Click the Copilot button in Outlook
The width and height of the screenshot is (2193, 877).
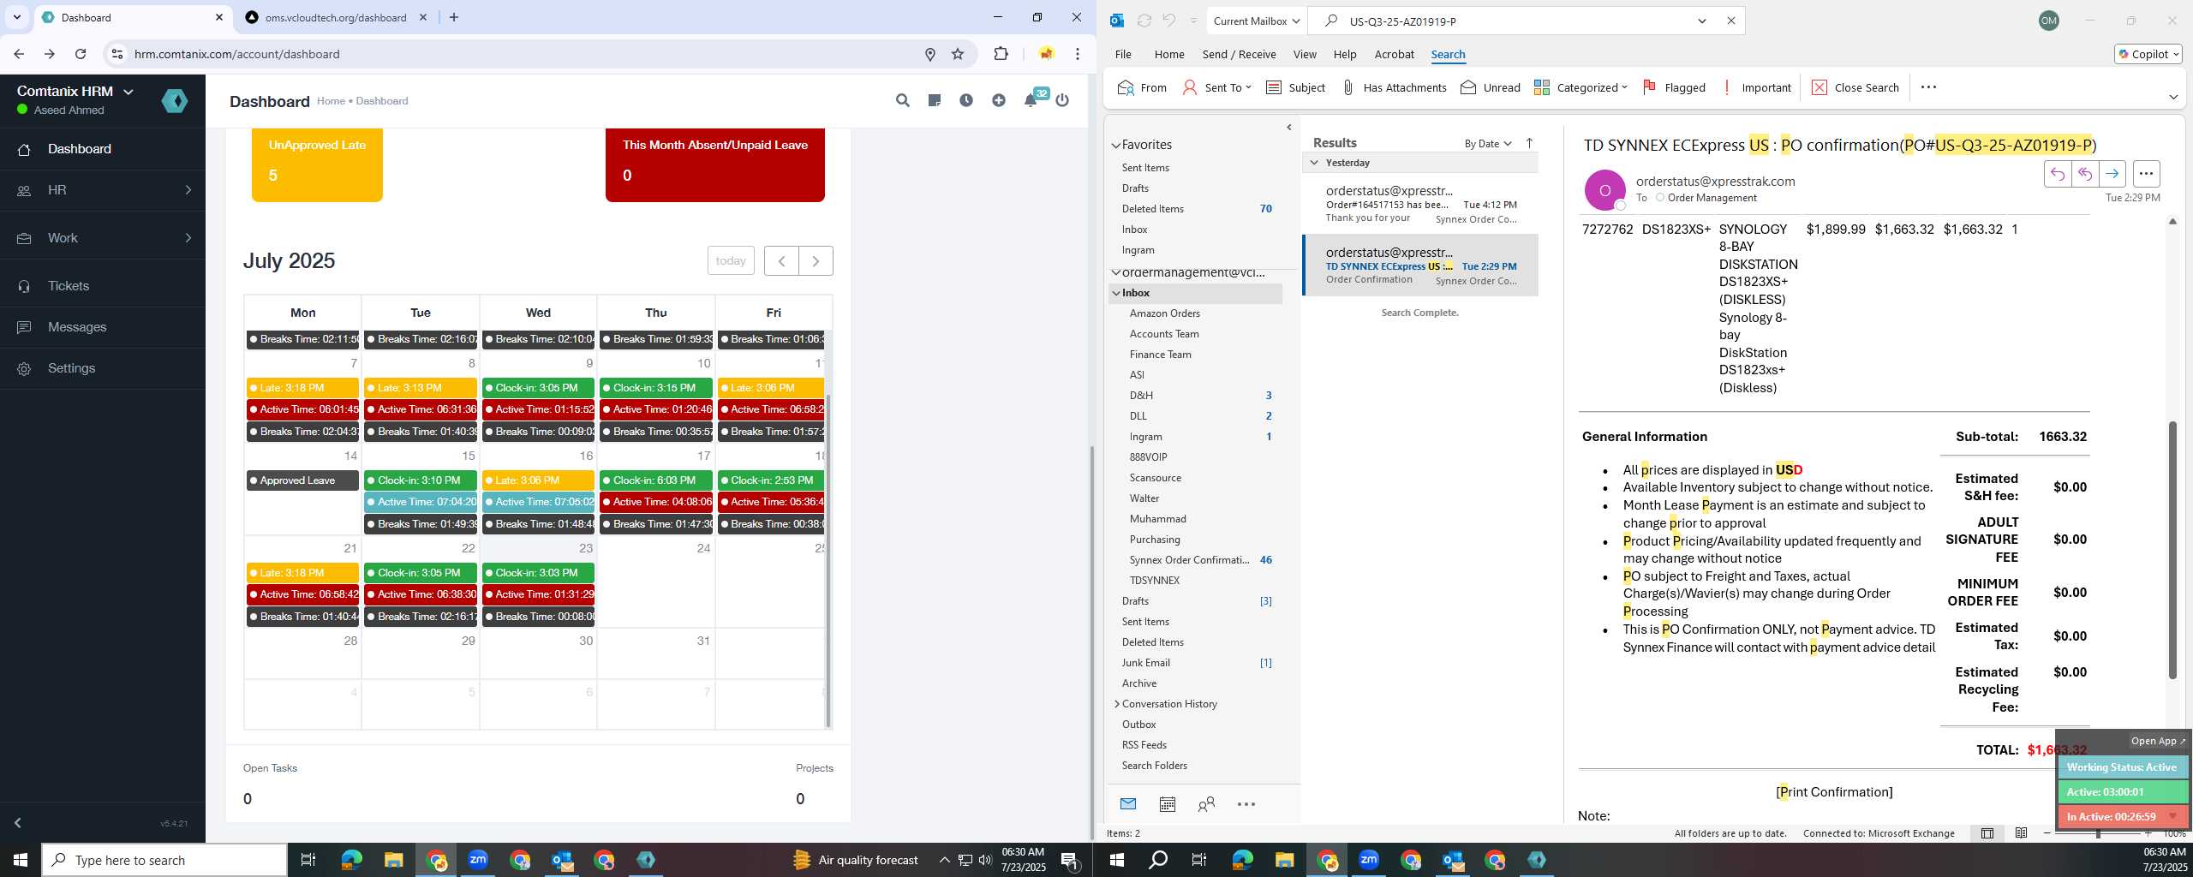click(x=2148, y=54)
